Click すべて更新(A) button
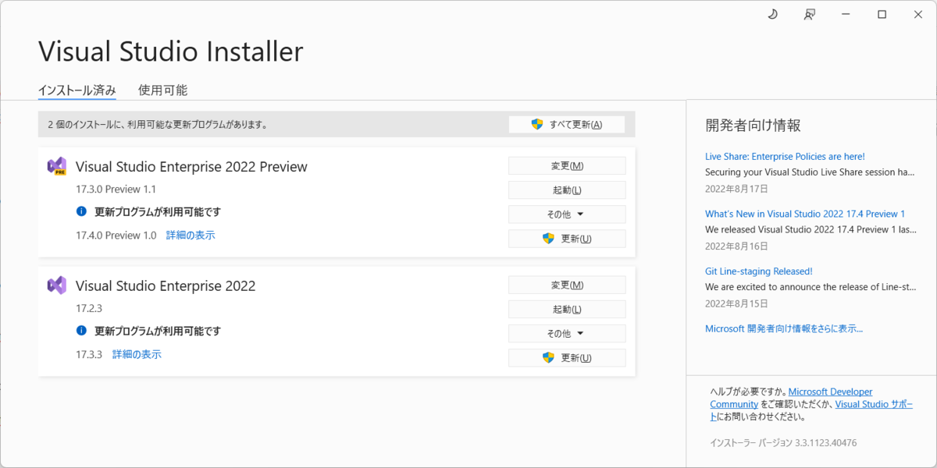Viewport: 937px width, 468px height. pyautogui.click(x=567, y=124)
